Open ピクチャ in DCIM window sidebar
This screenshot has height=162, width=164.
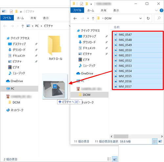click(x=85, y=54)
